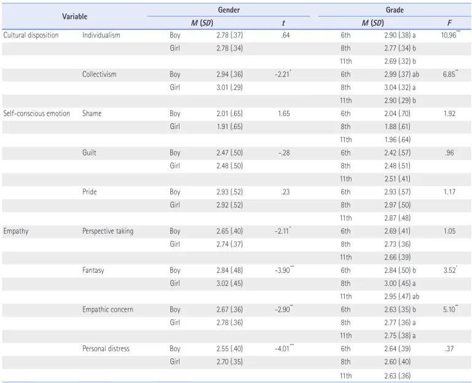
Task: Select the Shame label
Action: tap(92, 114)
